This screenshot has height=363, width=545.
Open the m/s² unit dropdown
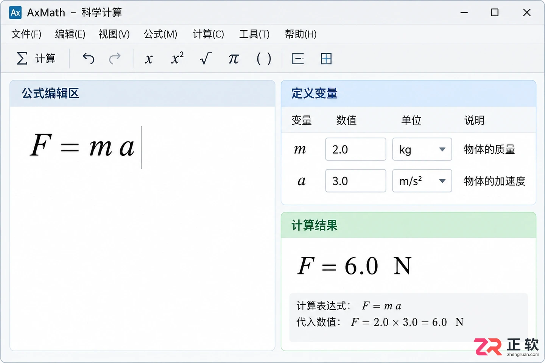pos(422,181)
